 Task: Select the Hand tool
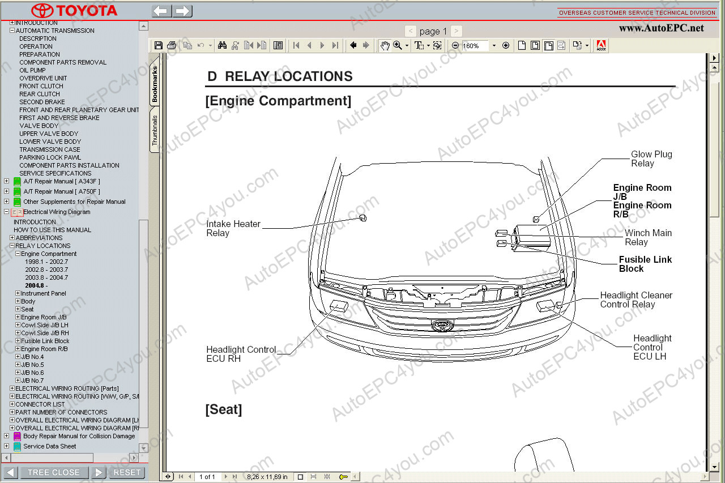coord(385,45)
